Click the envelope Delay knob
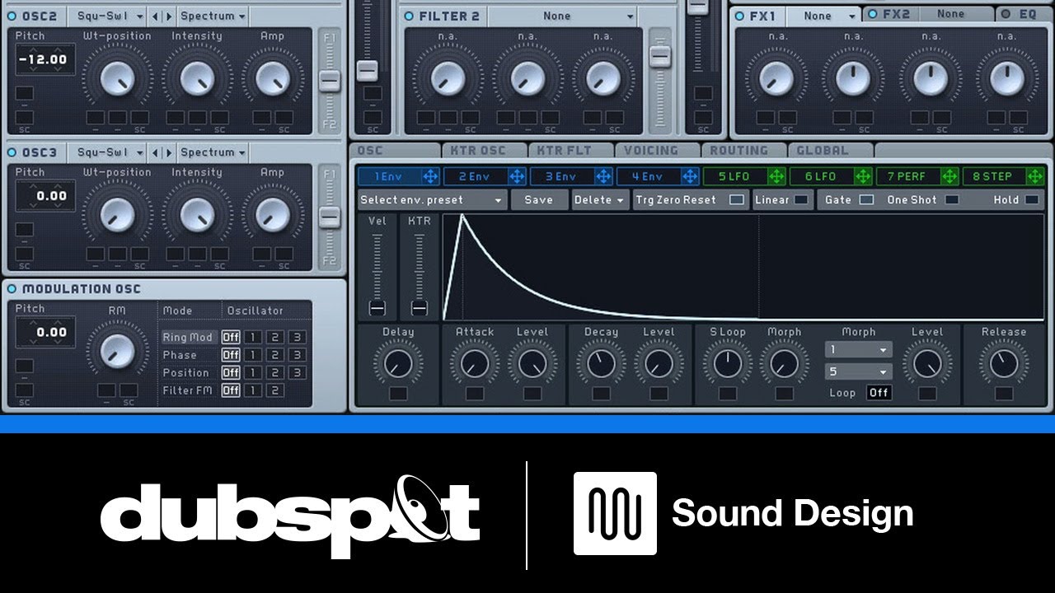The width and height of the screenshot is (1055, 593). 398,363
